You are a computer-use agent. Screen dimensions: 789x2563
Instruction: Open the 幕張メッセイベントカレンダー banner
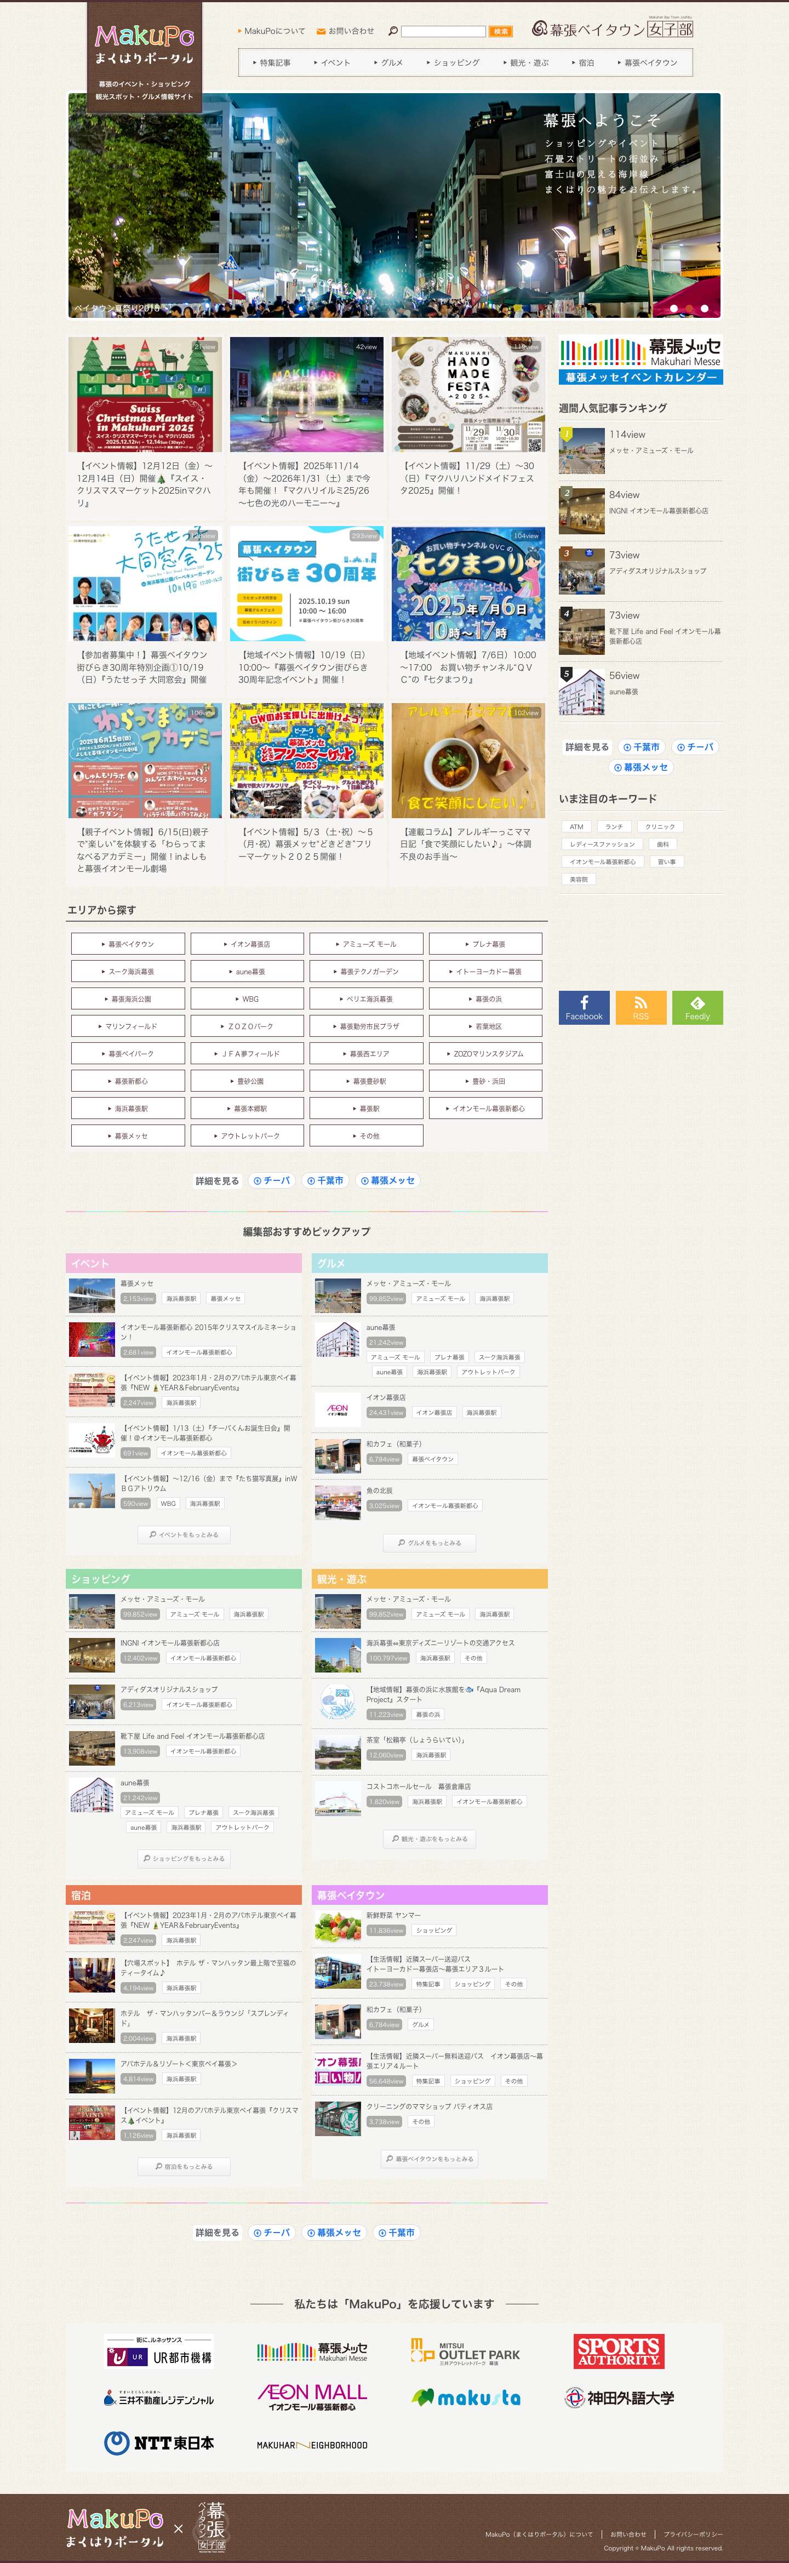tap(641, 361)
